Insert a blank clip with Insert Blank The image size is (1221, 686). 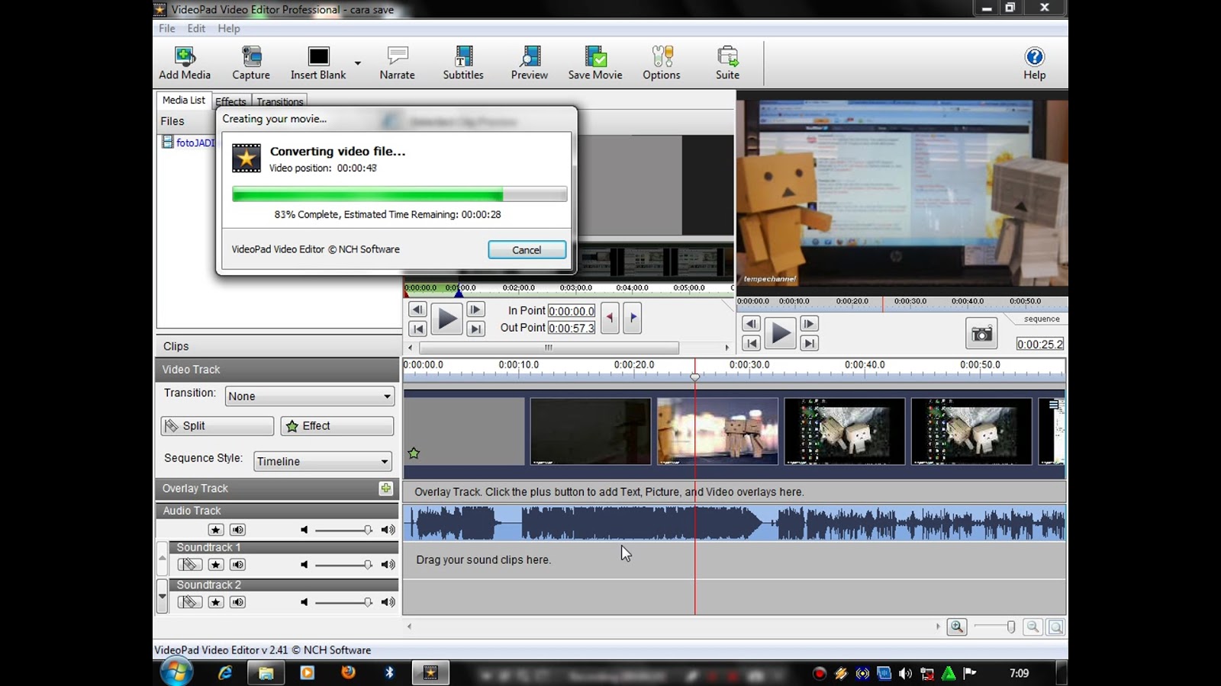point(318,63)
